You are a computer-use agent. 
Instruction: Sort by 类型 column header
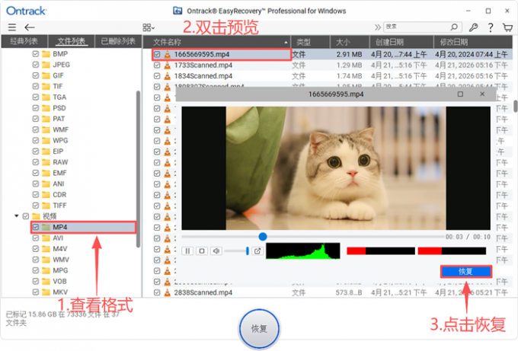[310, 43]
